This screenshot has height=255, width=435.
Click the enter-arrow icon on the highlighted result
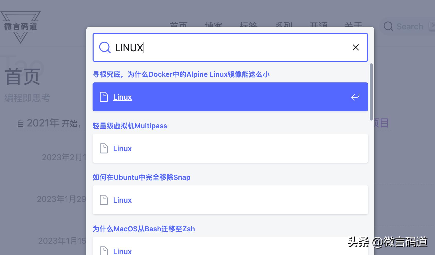355,97
